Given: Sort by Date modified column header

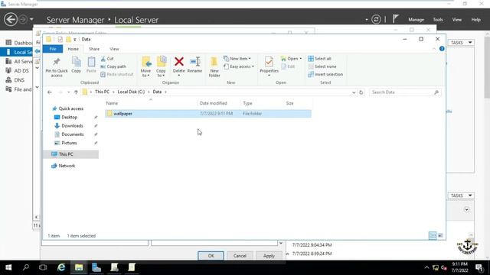Looking at the screenshot, I should click(x=213, y=103).
